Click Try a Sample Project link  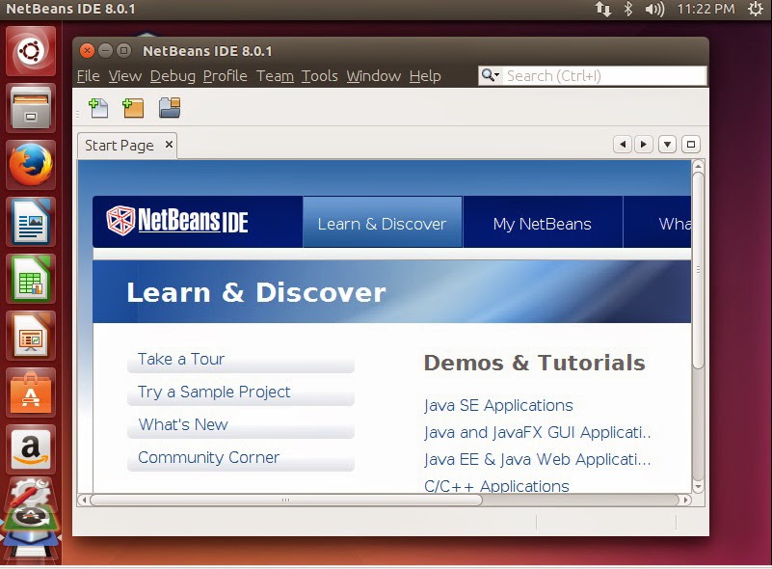(x=214, y=393)
